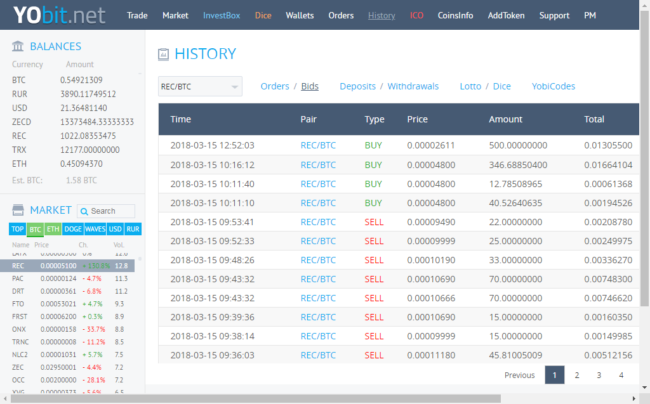Select the NLC2 market row

pyautogui.click(x=67, y=355)
